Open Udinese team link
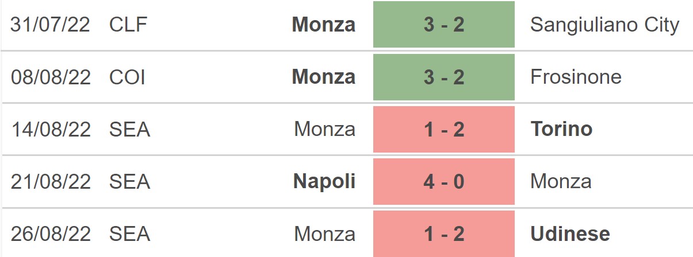Screen dimensions: 693x257 point(570,233)
